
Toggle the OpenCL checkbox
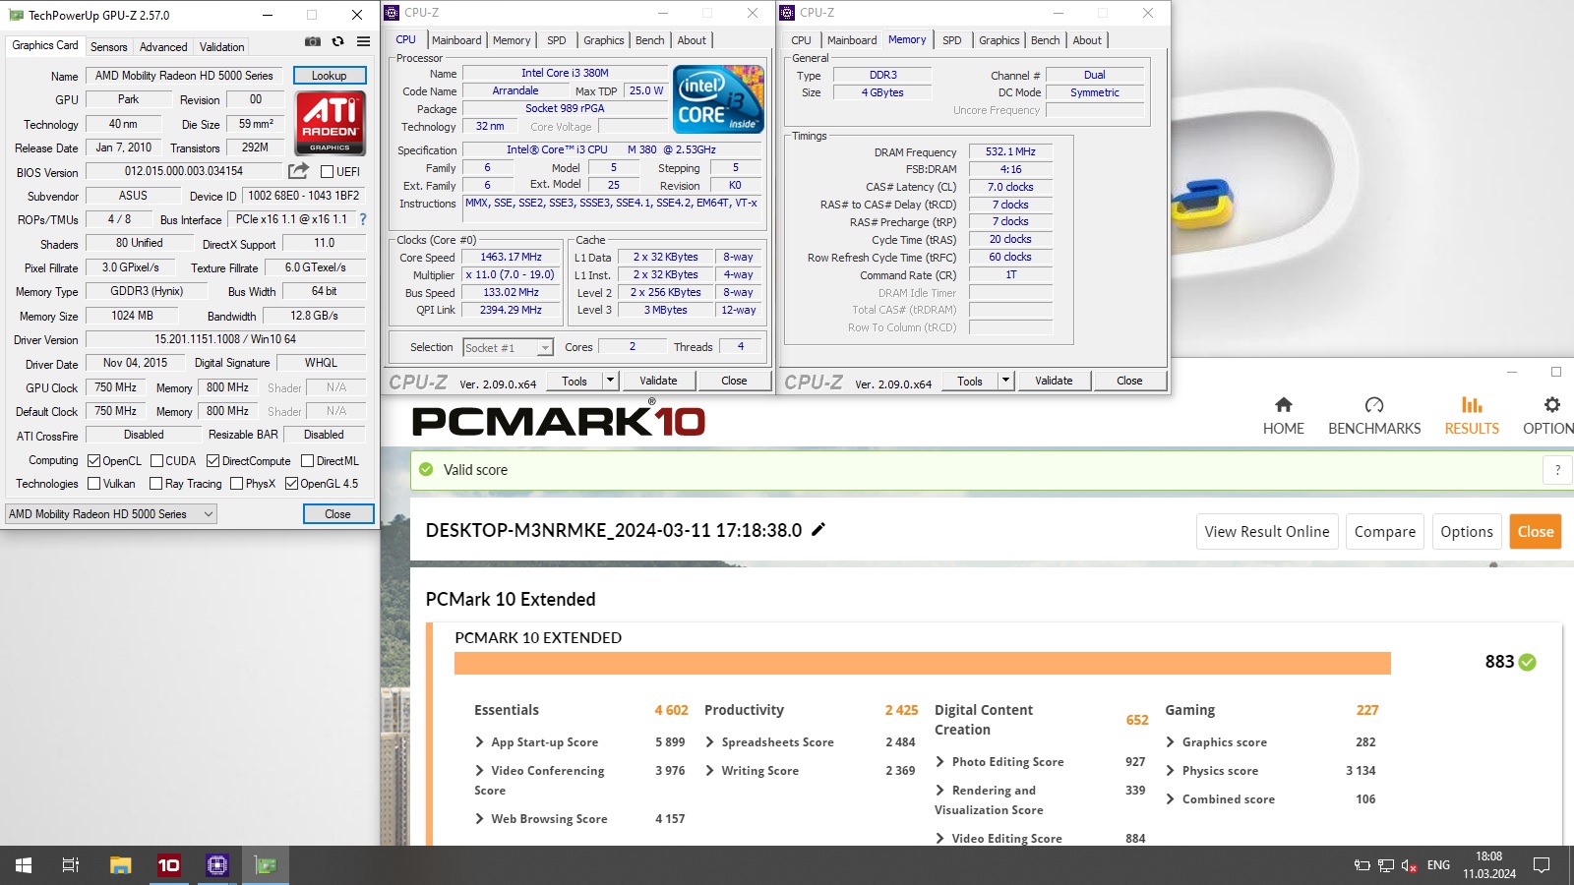pos(94,460)
